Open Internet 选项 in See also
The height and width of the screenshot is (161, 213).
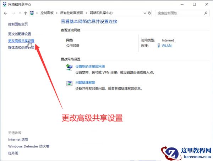coord(18,140)
